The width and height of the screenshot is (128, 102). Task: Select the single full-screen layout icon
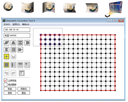click(6, 65)
